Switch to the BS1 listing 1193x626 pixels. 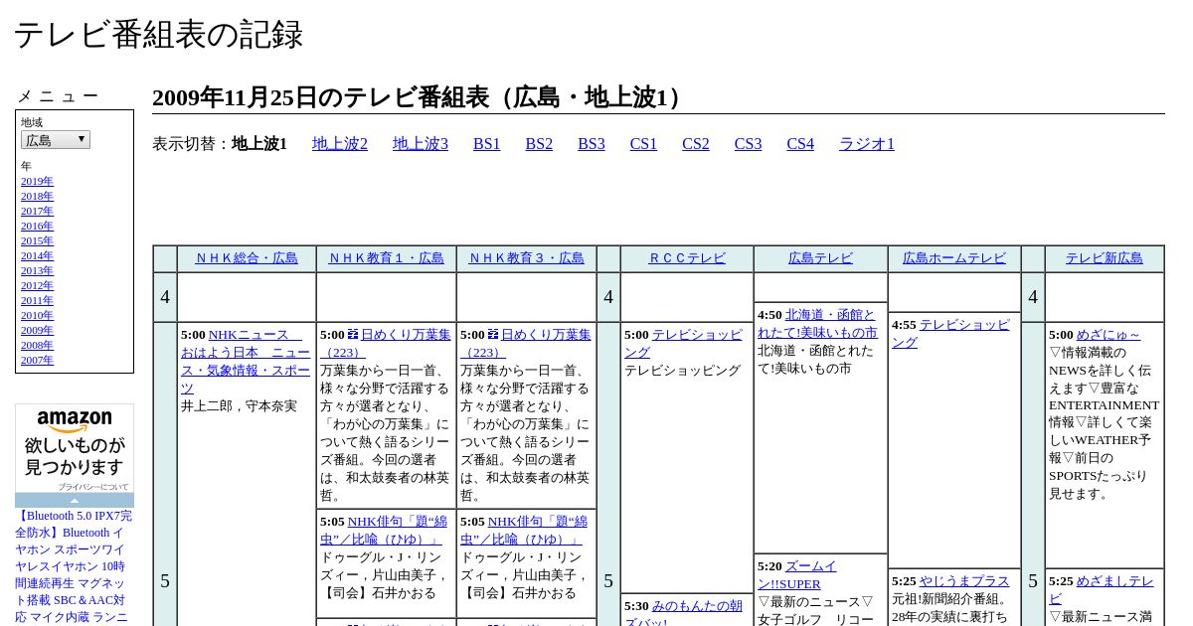487,144
